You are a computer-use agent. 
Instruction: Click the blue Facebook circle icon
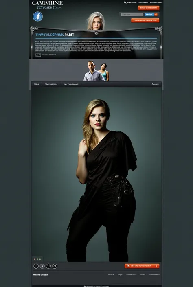38,16
